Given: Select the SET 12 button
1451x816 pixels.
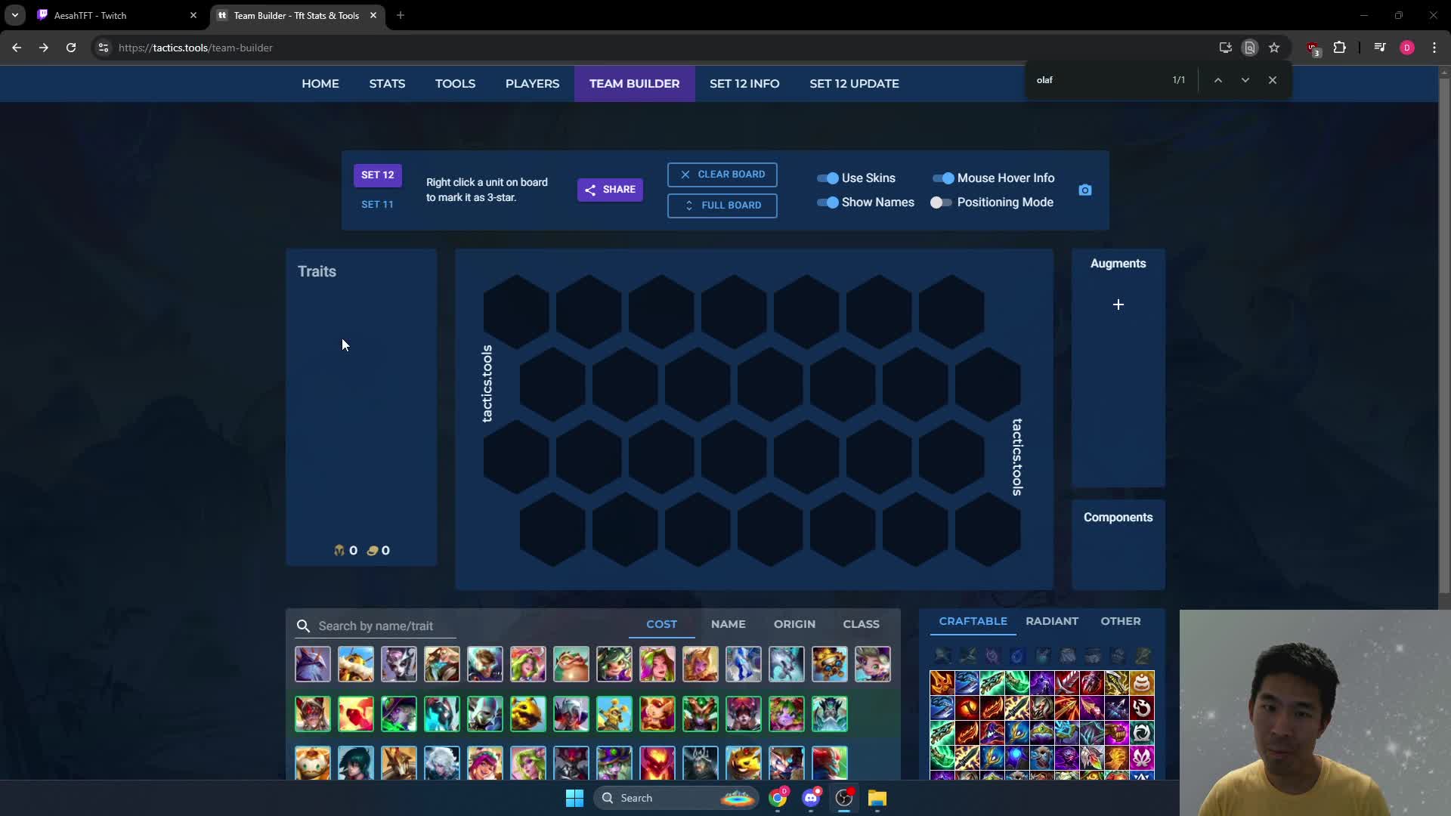Looking at the screenshot, I should click(x=377, y=175).
